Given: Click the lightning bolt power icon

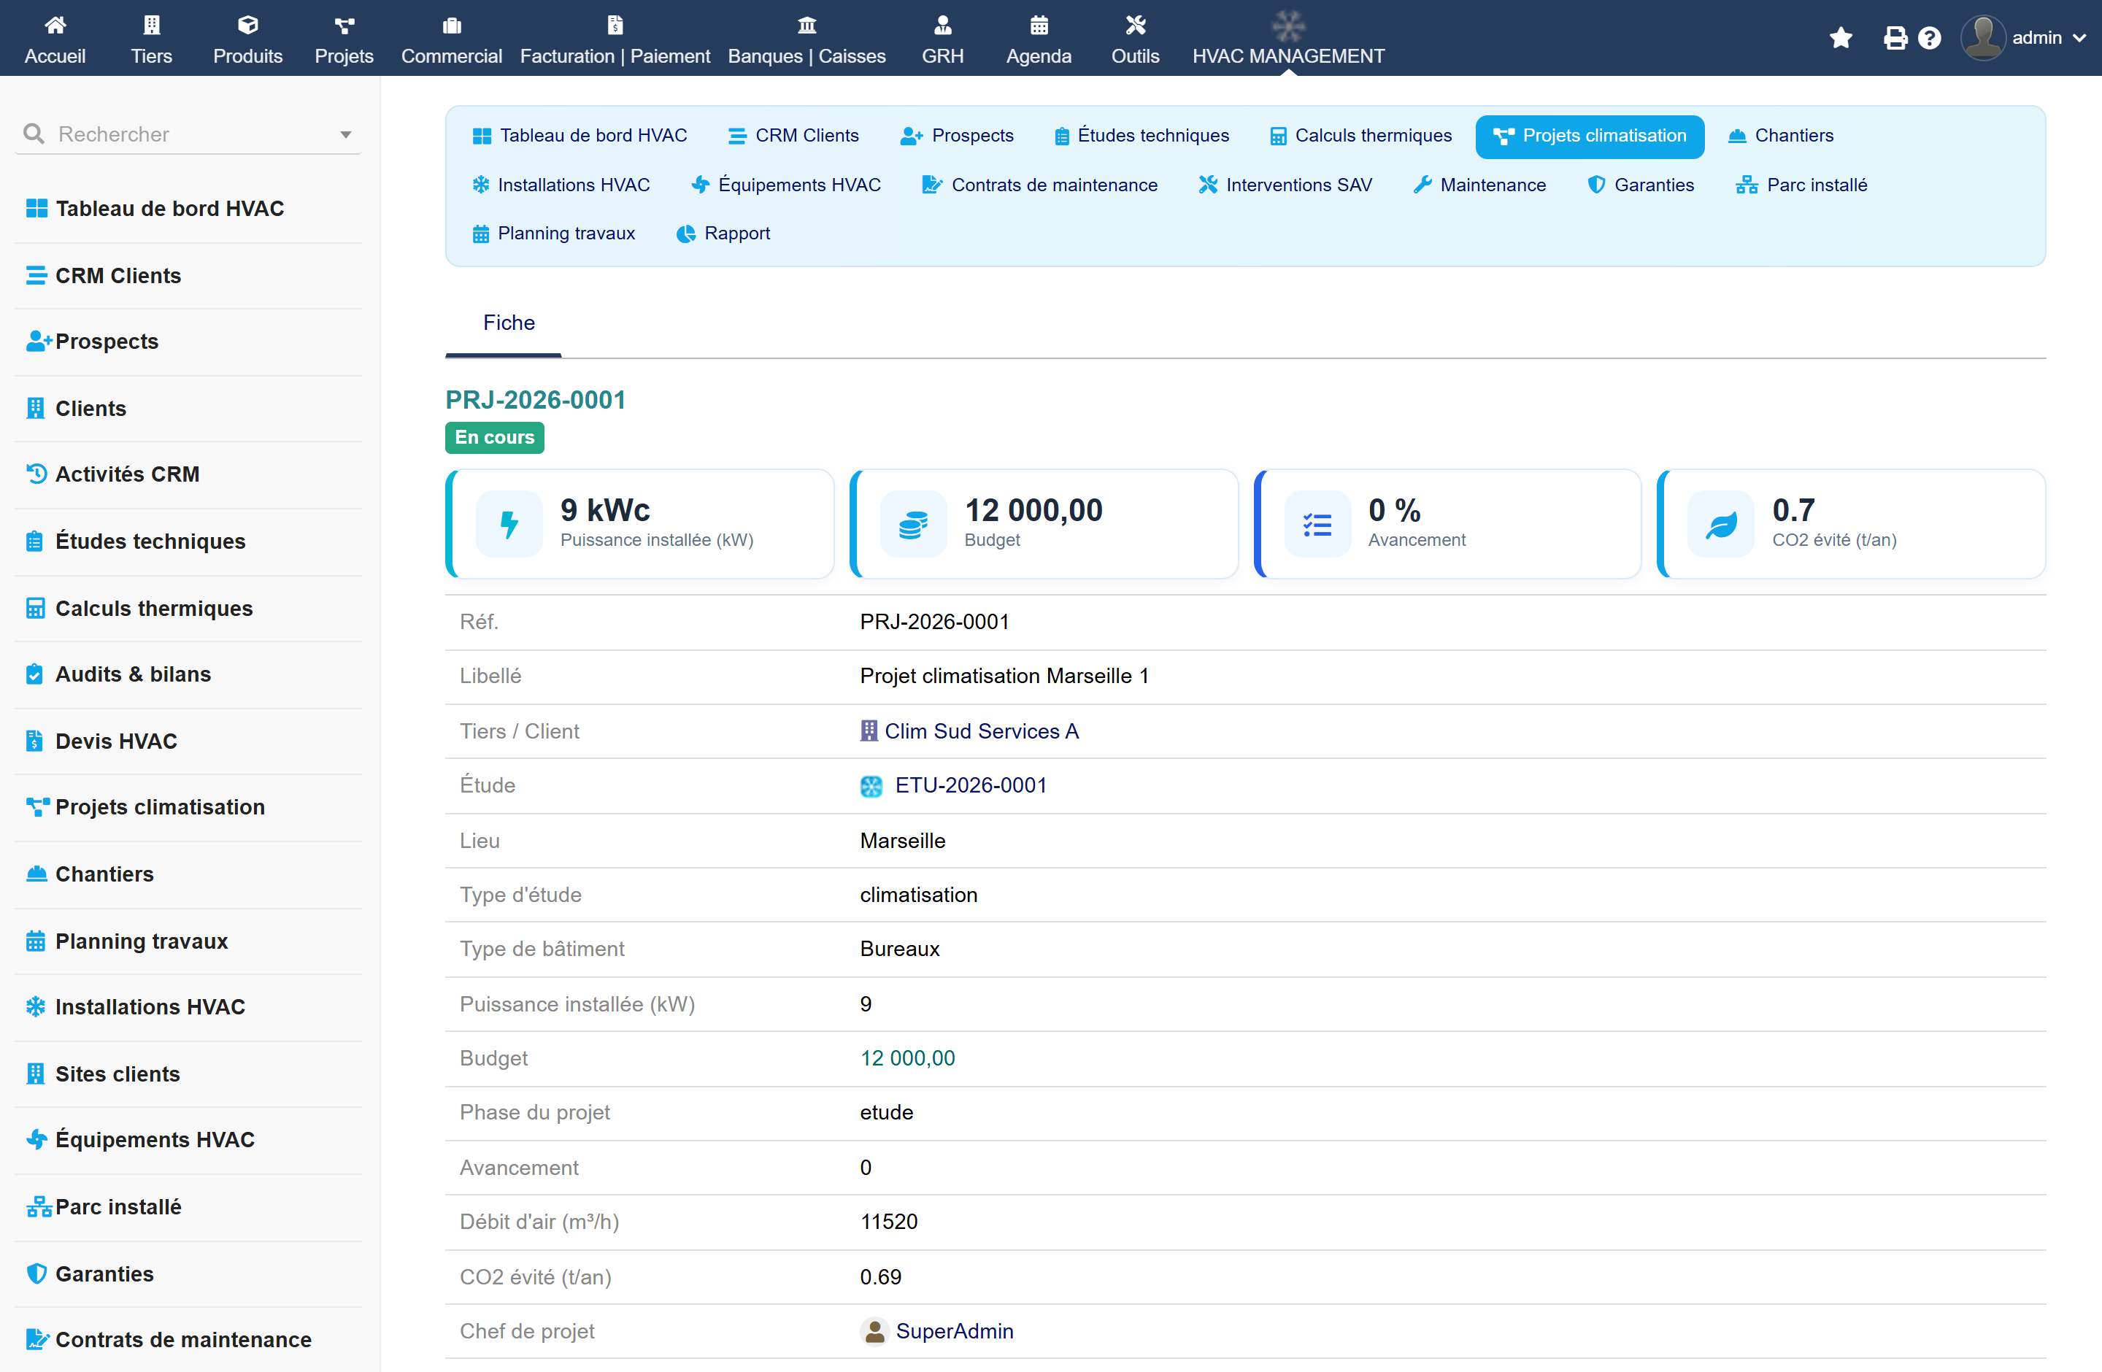Looking at the screenshot, I should click(509, 525).
